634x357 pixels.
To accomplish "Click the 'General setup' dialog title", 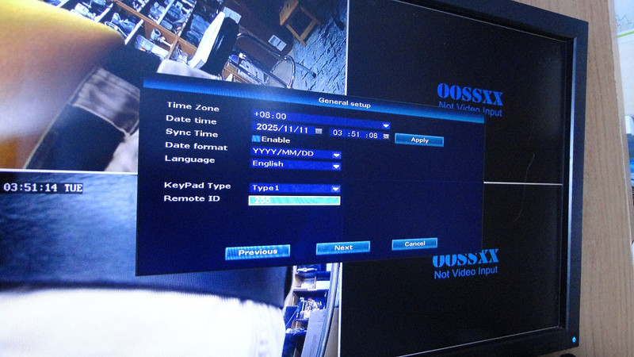I will [345, 102].
